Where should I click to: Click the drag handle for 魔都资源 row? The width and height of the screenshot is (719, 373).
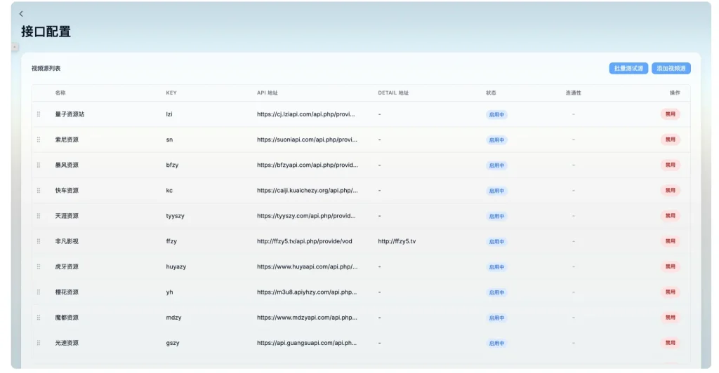[39, 317]
